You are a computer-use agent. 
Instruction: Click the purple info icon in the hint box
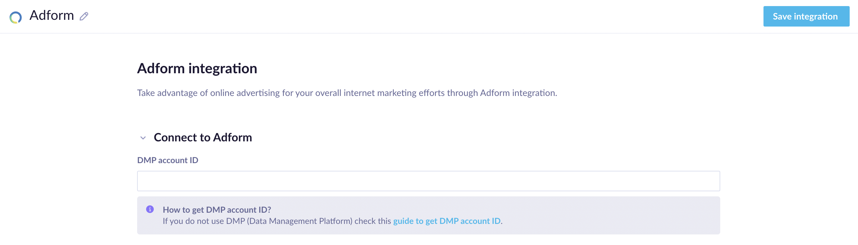[150, 209]
